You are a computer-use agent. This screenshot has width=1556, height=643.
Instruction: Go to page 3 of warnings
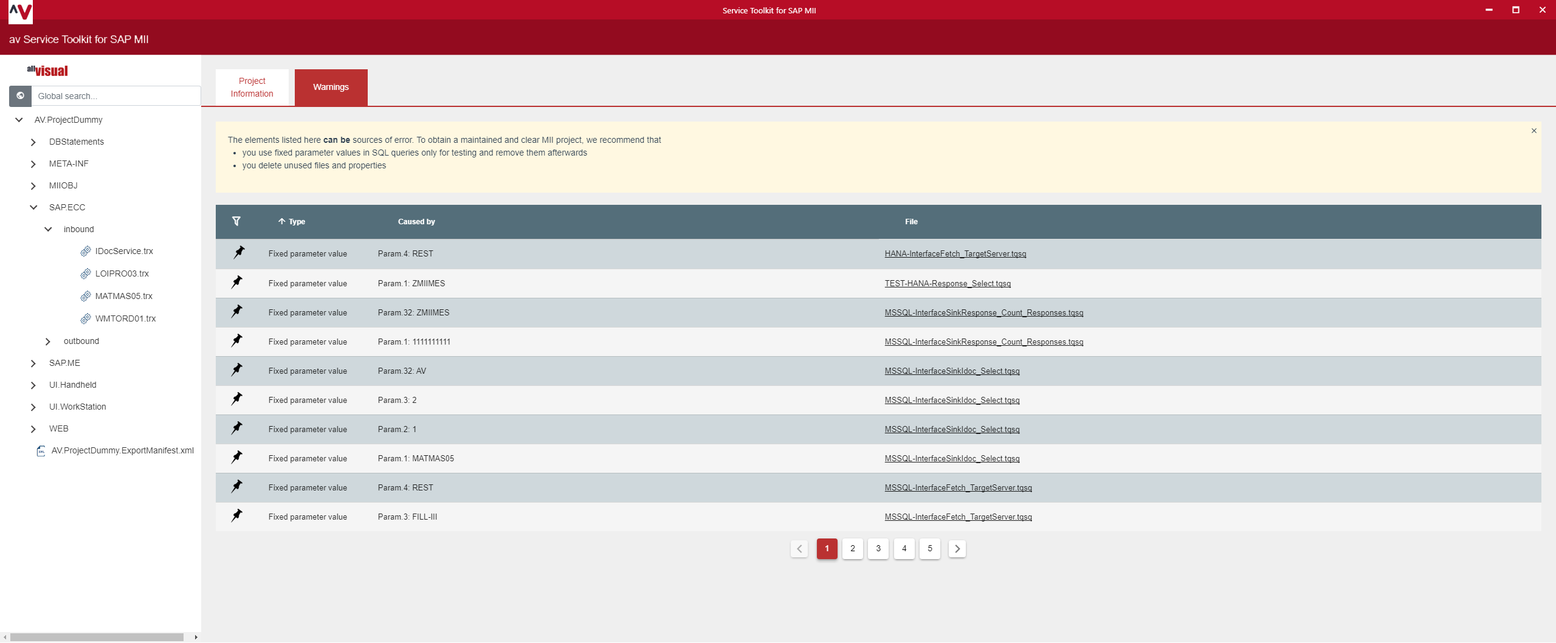(x=878, y=549)
